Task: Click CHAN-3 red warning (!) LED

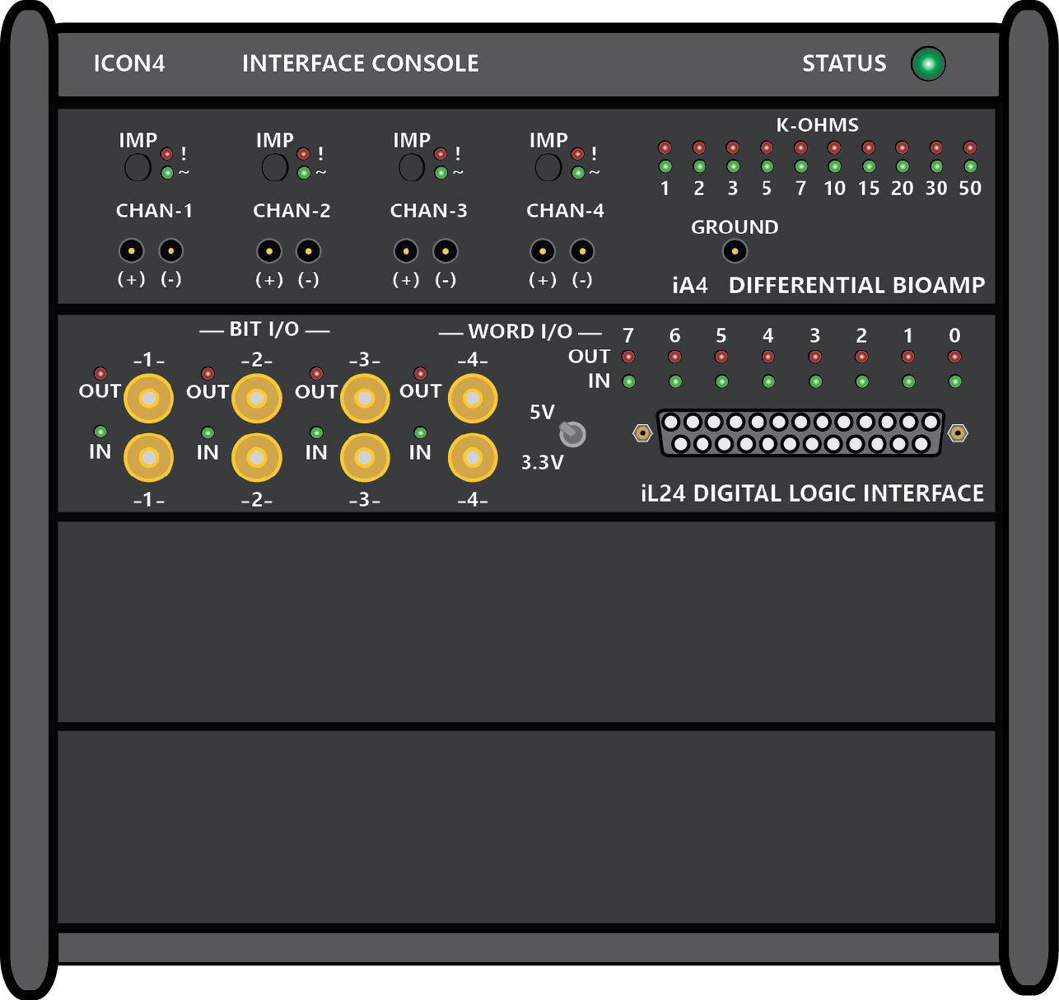Action: pos(441,154)
